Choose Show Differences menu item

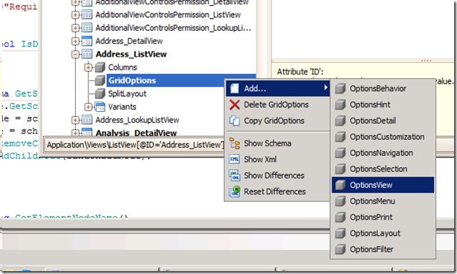pyautogui.click(x=278, y=175)
